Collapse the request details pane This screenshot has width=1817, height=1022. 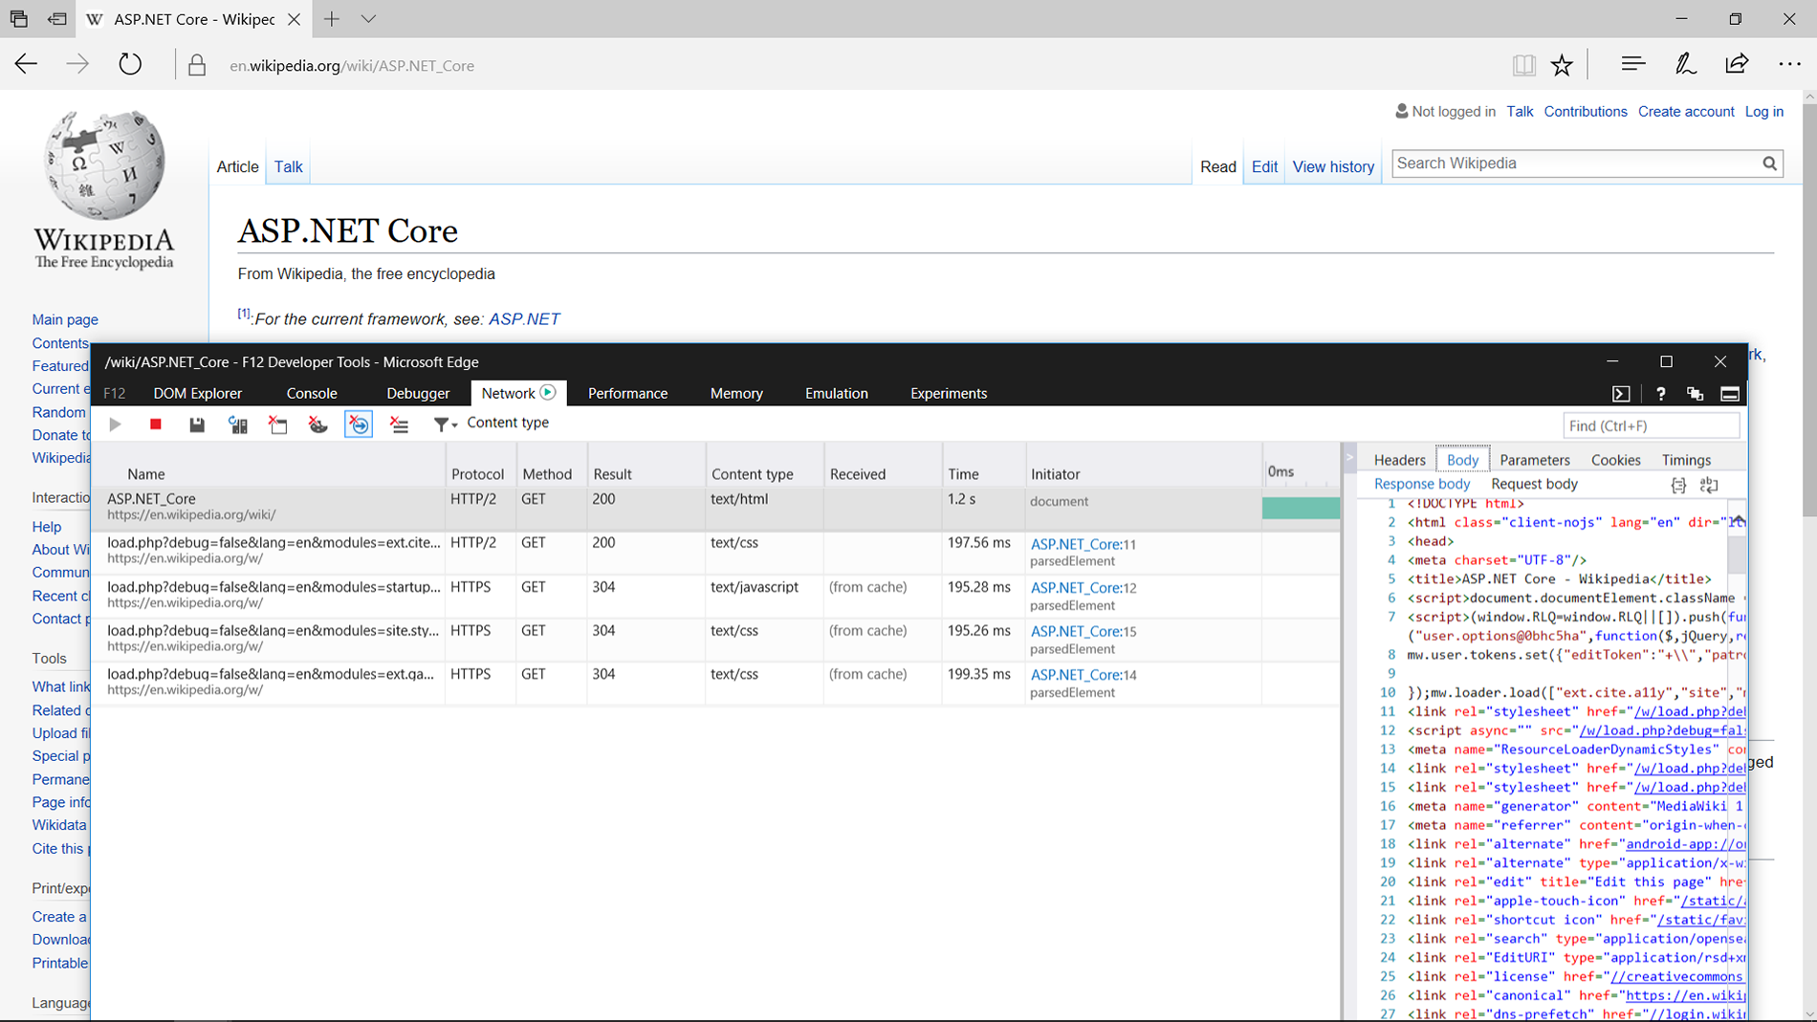[x=1349, y=458]
